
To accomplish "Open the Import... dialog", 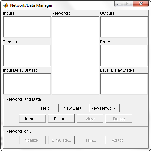I will click(x=32, y=119).
